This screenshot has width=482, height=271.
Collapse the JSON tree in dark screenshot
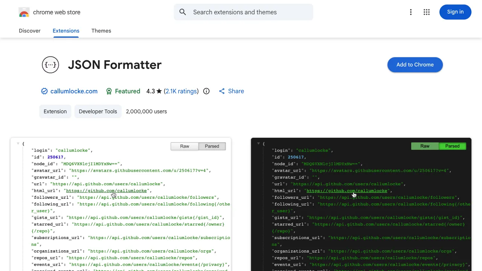[258, 143]
